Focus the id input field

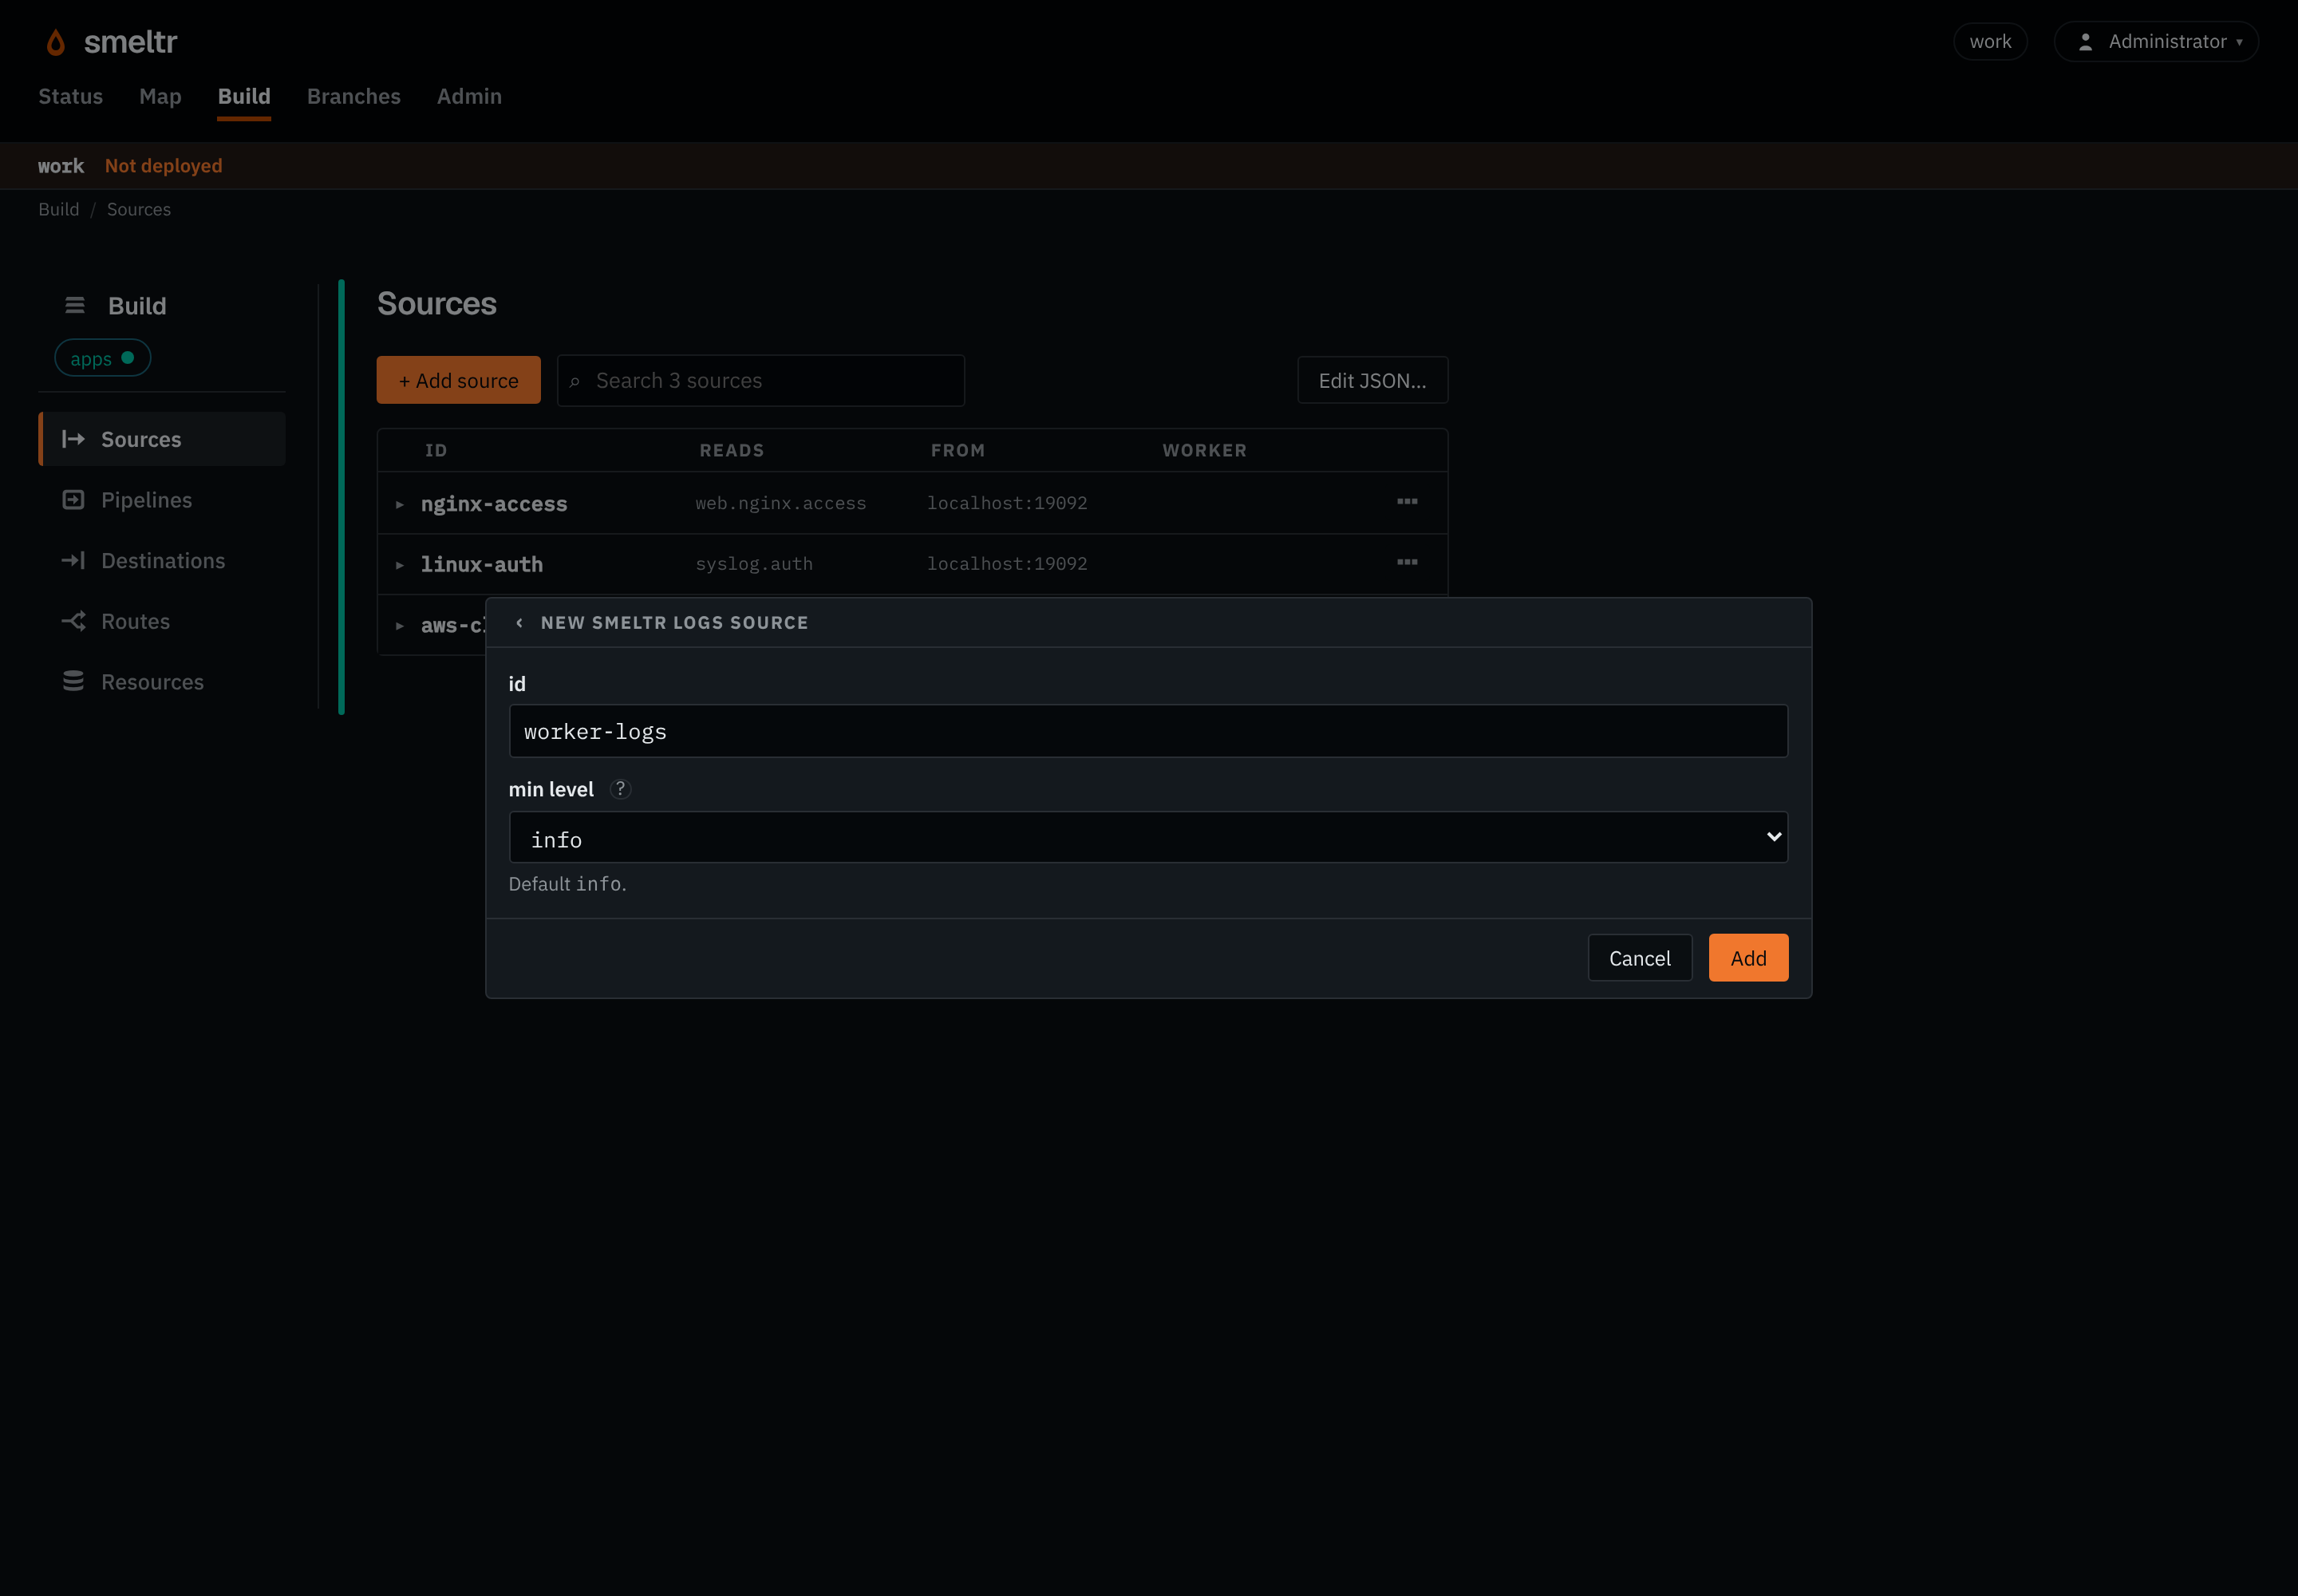tap(1148, 731)
